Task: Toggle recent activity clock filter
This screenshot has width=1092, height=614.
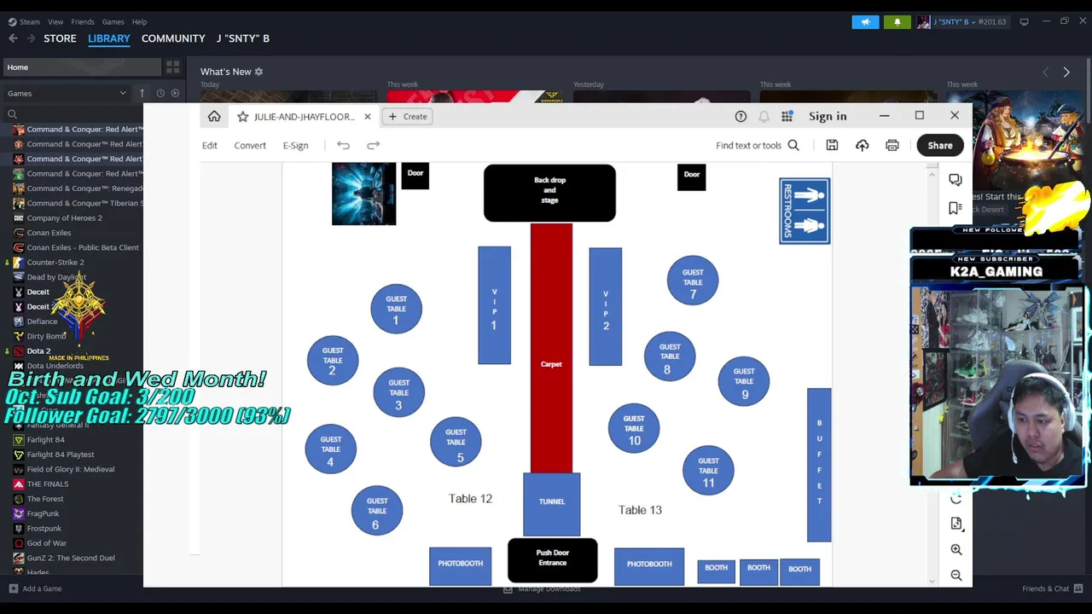Action: tap(160, 93)
